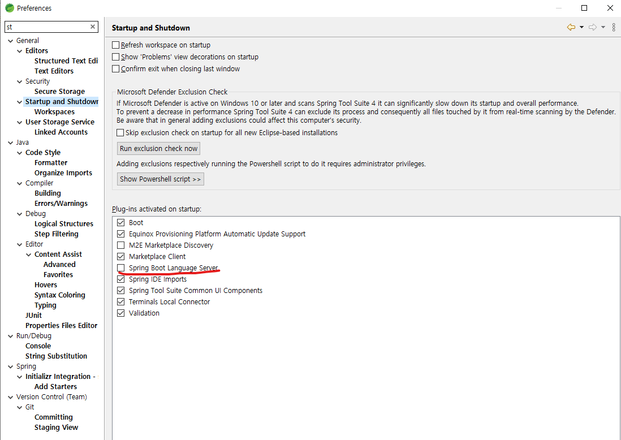Uncheck Equinox Provisioning Platform Automatic Update Support

[121, 234]
